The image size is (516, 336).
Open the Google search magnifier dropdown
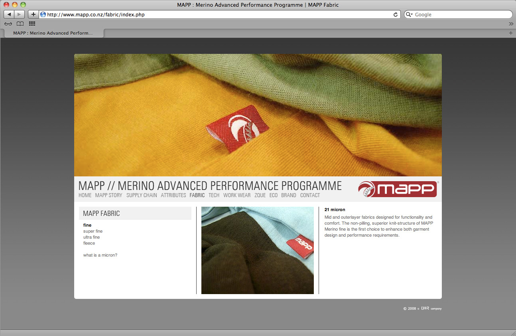410,14
